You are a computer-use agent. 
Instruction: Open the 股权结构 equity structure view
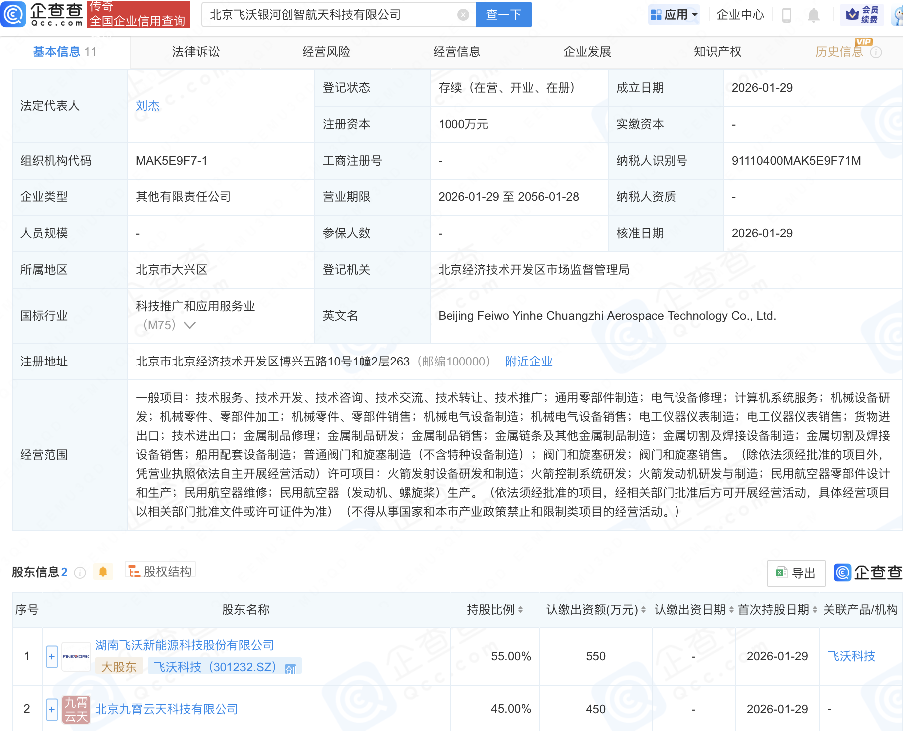pos(160,571)
